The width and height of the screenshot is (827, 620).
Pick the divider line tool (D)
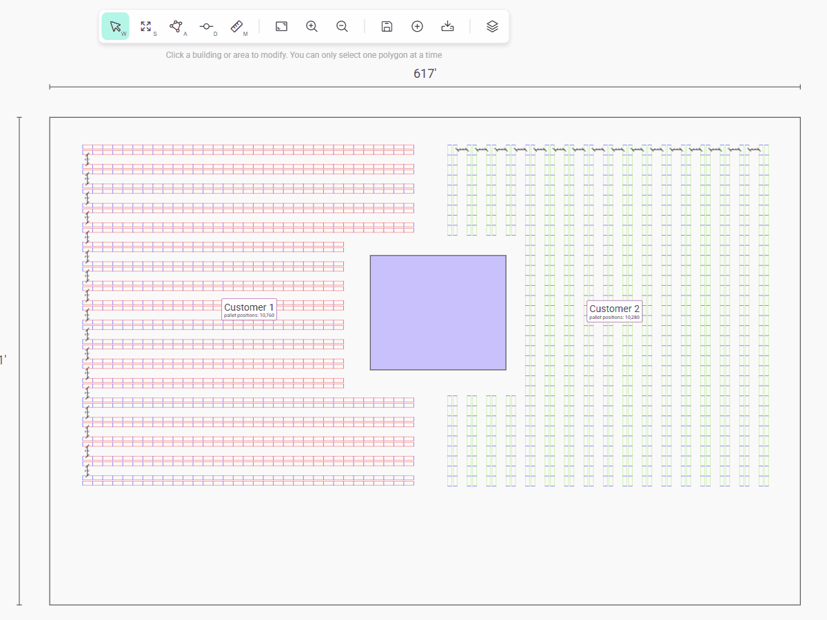pyautogui.click(x=206, y=26)
